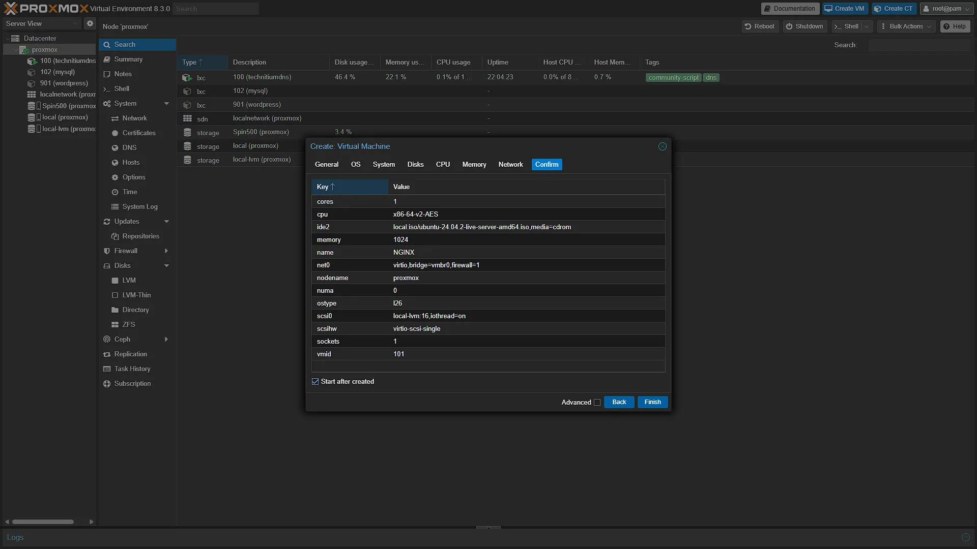
Task: Click the System cogs icon
Action: tap(107, 104)
